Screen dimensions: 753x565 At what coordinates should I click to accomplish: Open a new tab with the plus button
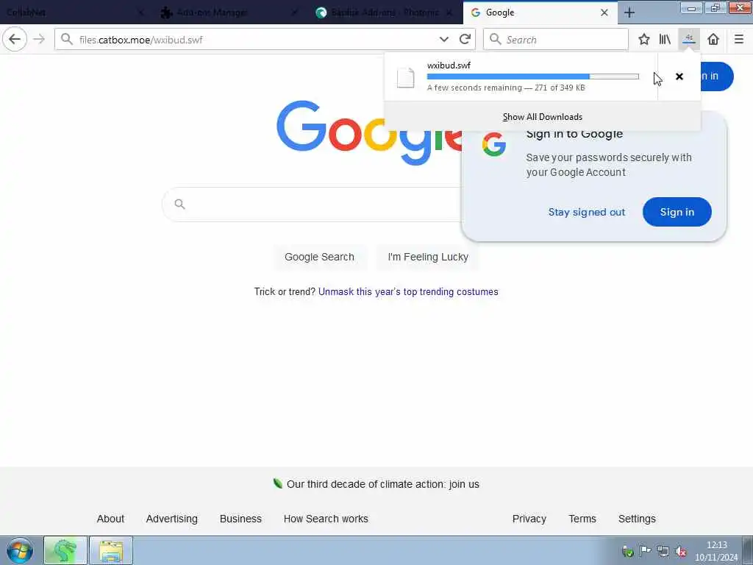point(629,13)
